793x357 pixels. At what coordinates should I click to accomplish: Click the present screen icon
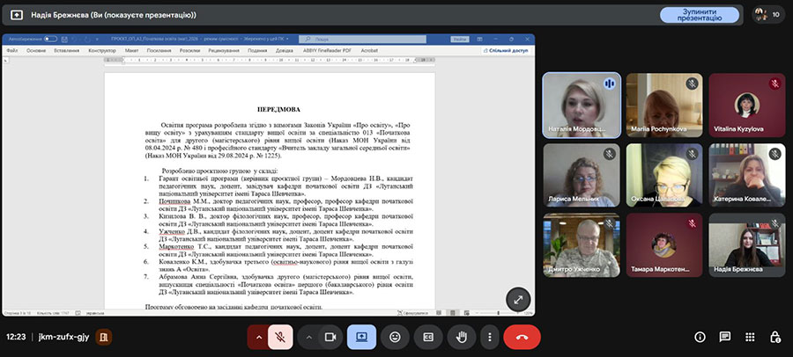(362, 337)
